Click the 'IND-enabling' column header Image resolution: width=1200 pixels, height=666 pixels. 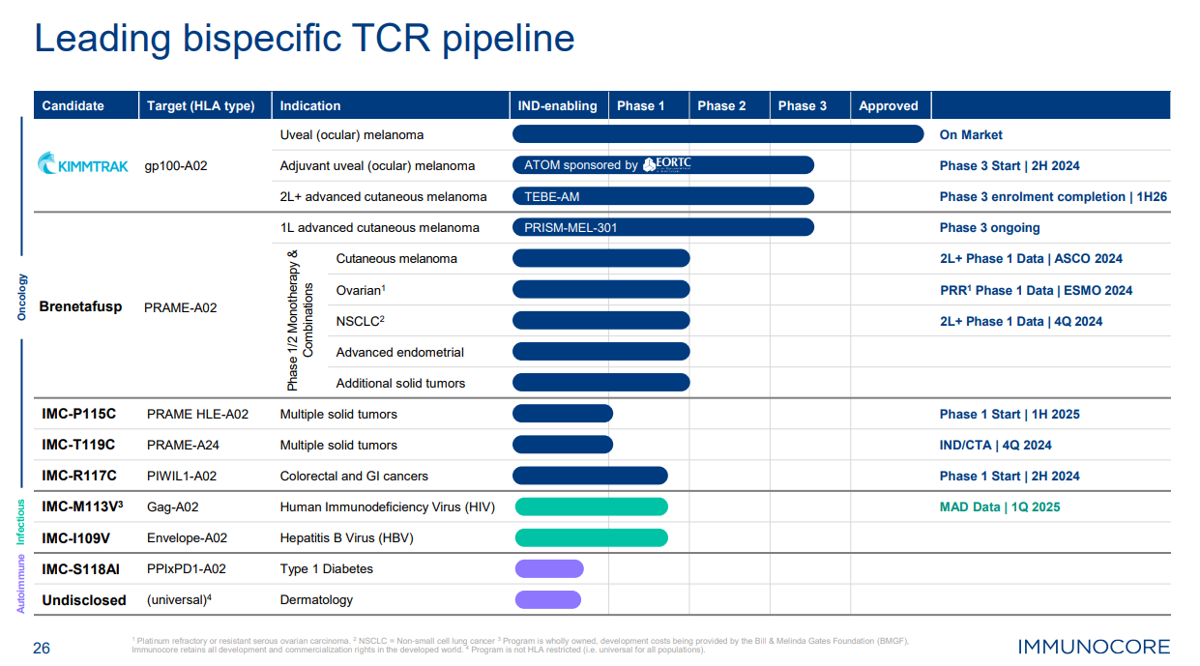pyautogui.click(x=558, y=105)
